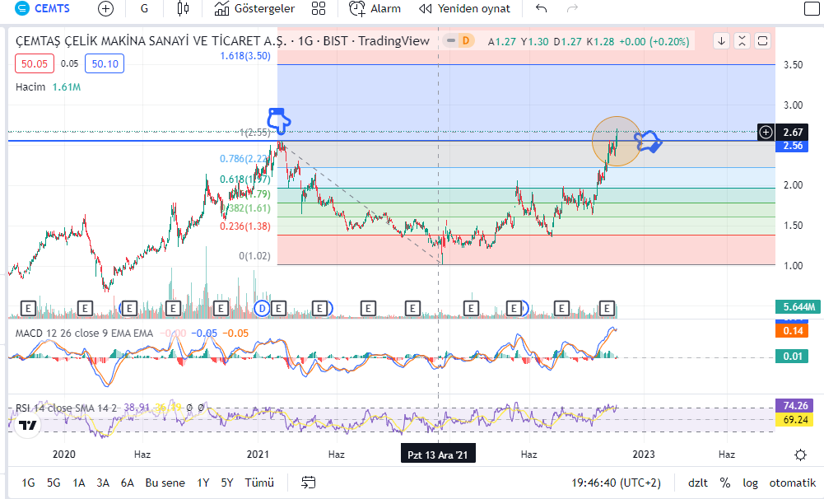The height and width of the screenshot is (499, 824).
Task: Select the chart title ÇEMTAŞ ÇELİK MAKİNA legend
Action: click(x=223, y=41)
